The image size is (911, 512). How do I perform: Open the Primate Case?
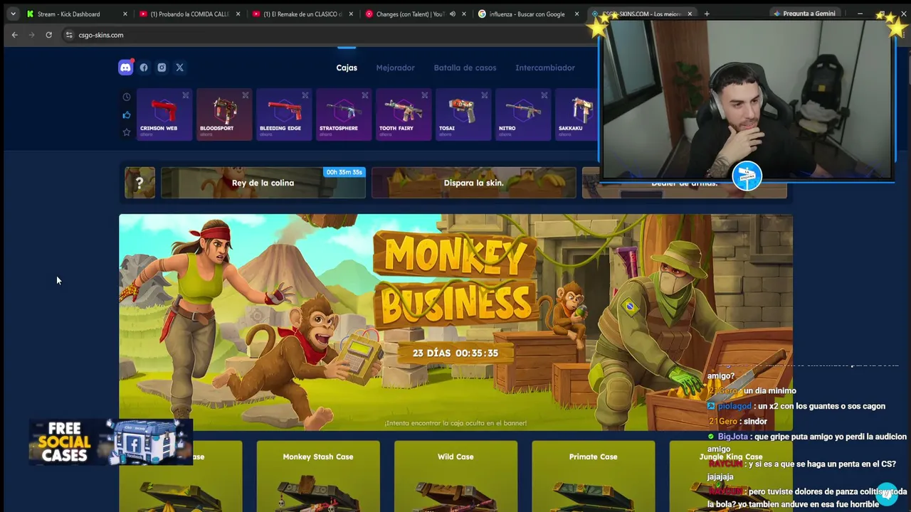click(x=594, y=476)
